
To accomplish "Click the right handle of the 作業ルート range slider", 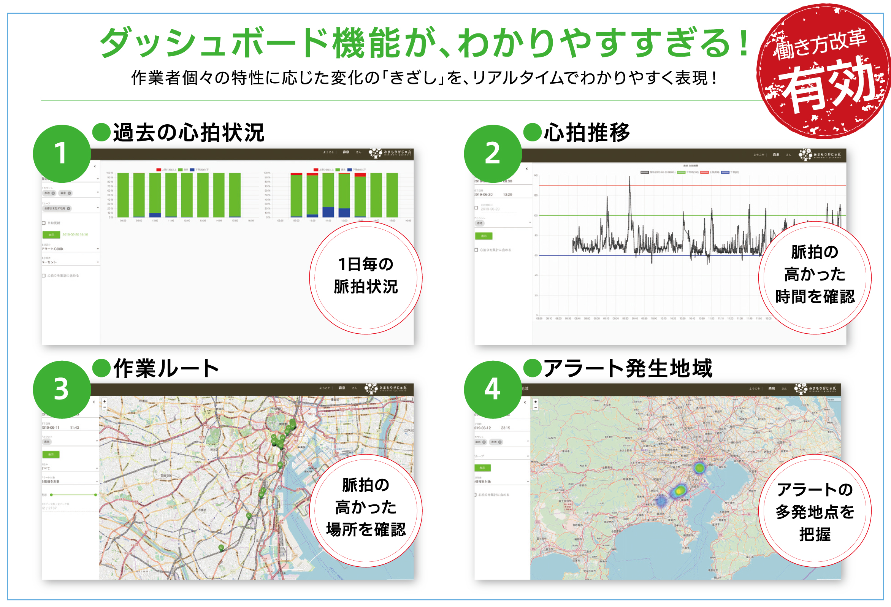I will coord(95,495).
